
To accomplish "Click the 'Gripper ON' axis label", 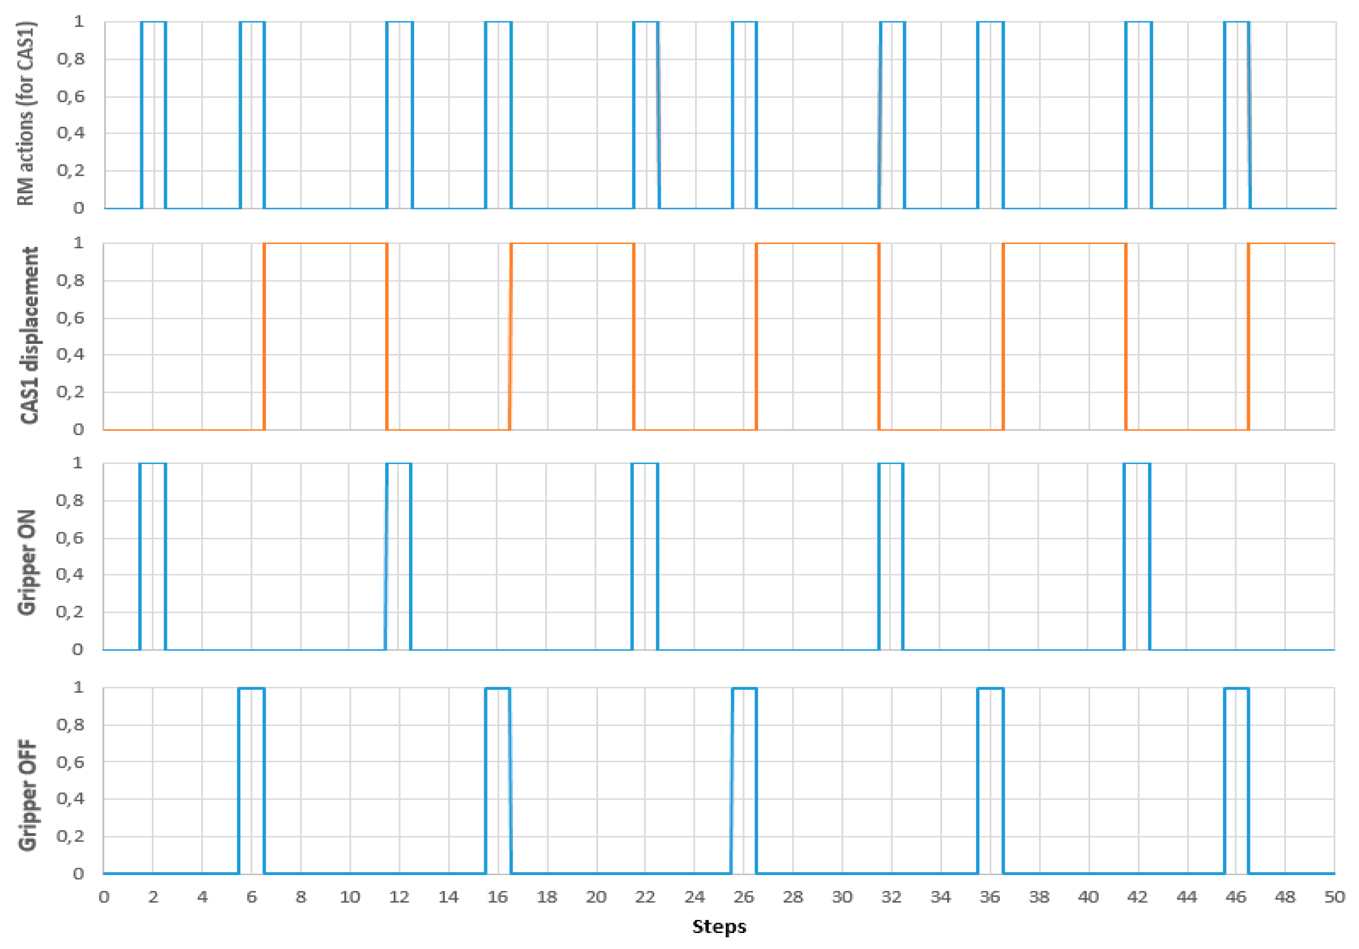I will pyautogui.click(x=27, y=562).
